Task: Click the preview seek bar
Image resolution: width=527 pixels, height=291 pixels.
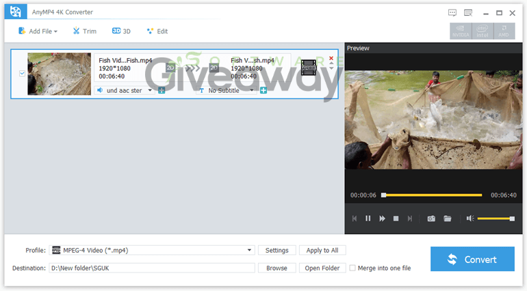Action: coord(432,195)
